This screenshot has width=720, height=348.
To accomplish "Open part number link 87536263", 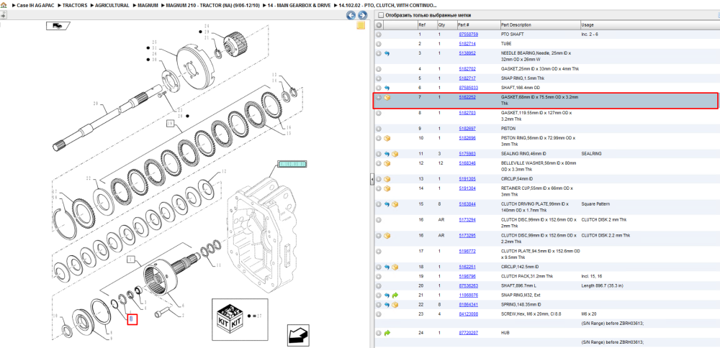I will coord(469,285).
